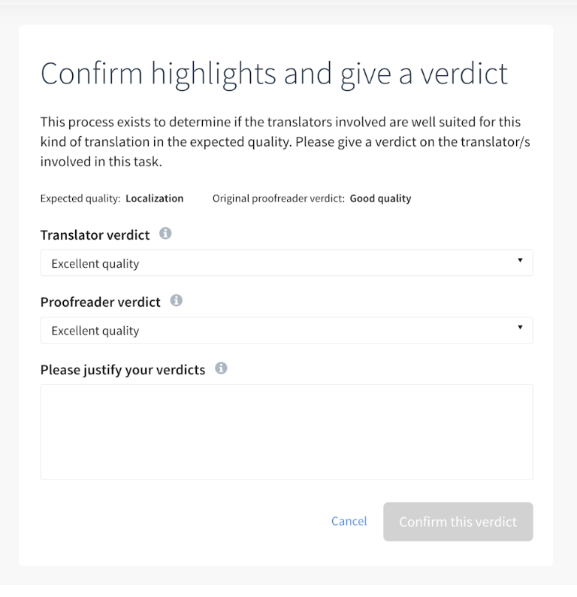Click the info icon beside Translator verdict
Image resolution: width=577 pixels, height=597 pixels.
[165, 233]
